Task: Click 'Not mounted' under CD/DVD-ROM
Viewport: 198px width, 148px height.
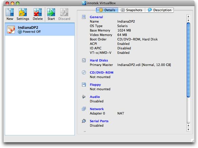Action: [x=100, y=77]
